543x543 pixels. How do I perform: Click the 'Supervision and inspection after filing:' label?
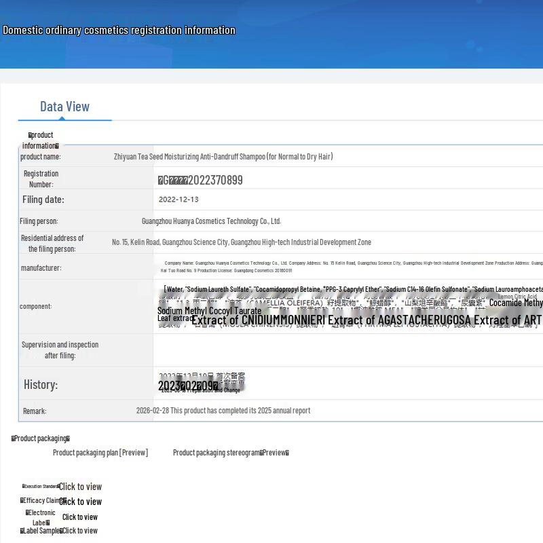coord(60,350)
